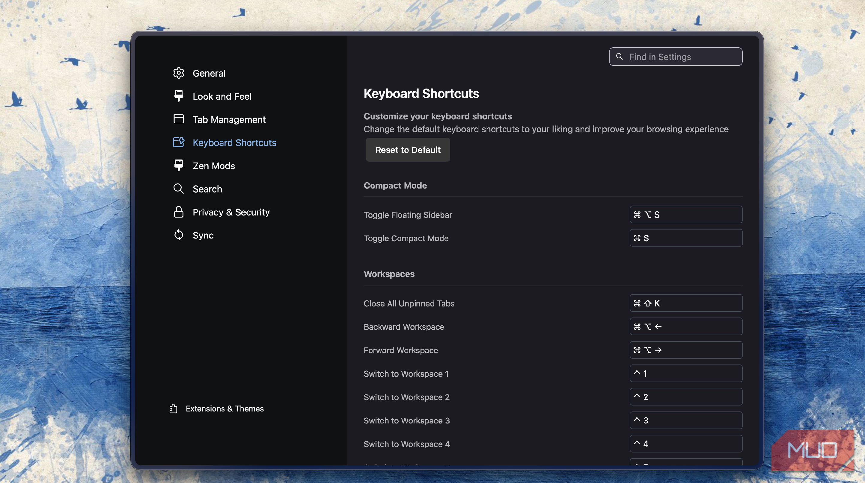Image resolution: width=865 pixels, height=483 pixels.
Task: Open Search settings from the sidebar
Action: click(207, 189)
